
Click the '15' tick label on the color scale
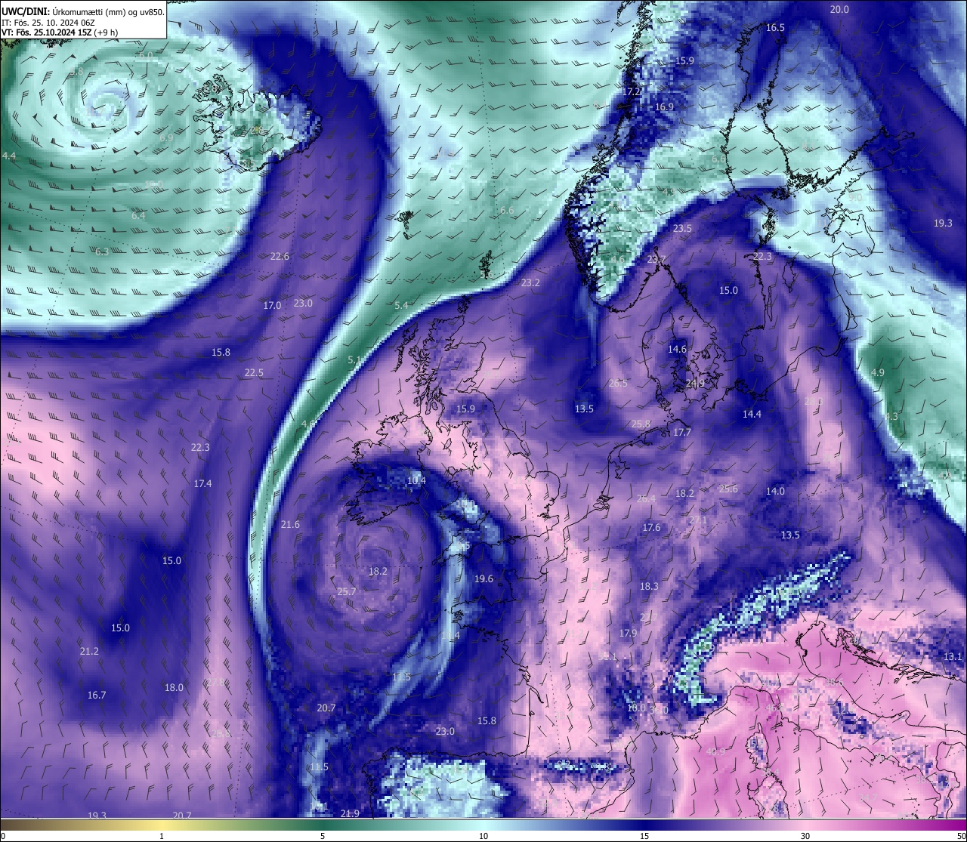click(x=644, y=836)
